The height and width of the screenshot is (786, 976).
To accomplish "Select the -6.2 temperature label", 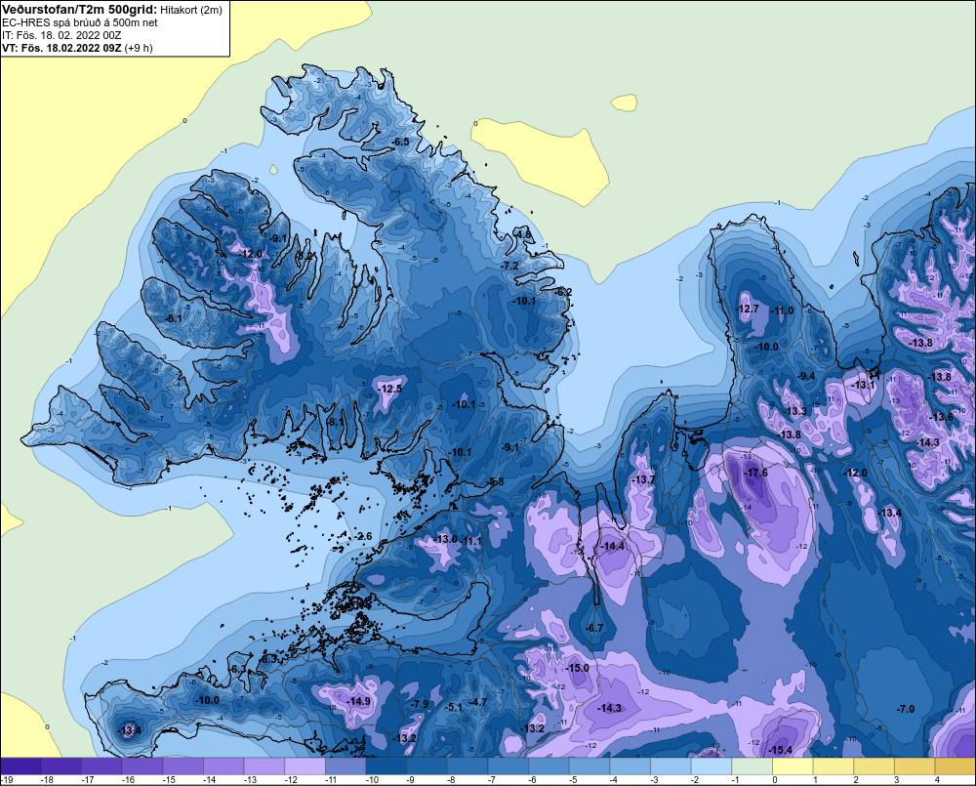I will 563,292.
